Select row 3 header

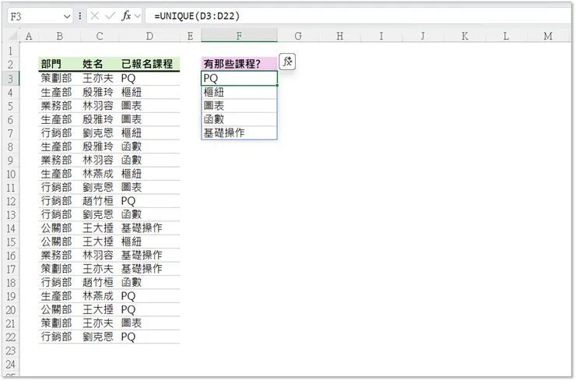(10, 79)
